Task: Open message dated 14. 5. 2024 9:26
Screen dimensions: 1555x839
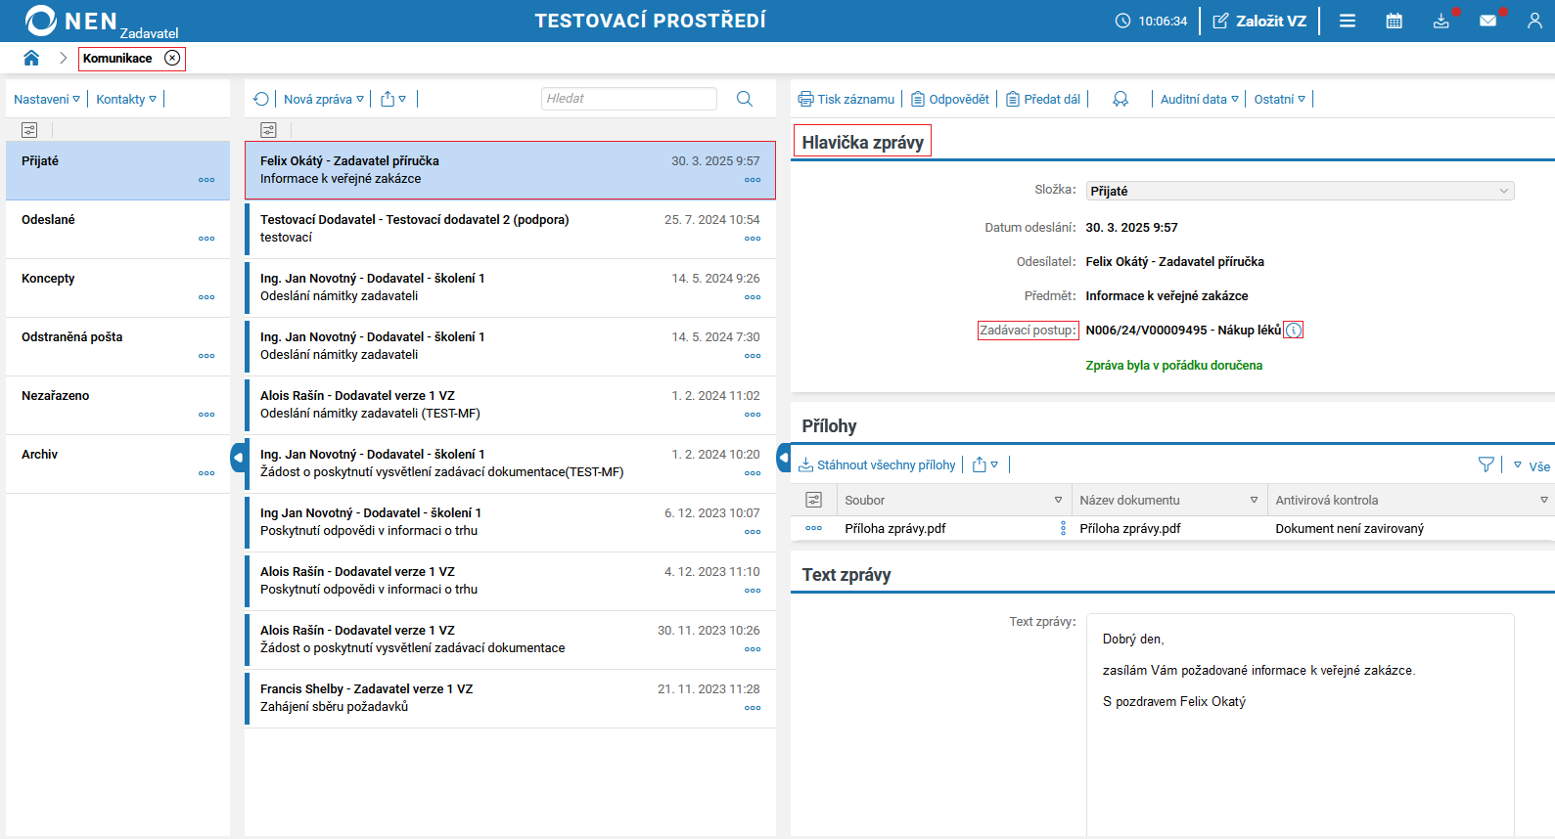Action: [510, 287]
